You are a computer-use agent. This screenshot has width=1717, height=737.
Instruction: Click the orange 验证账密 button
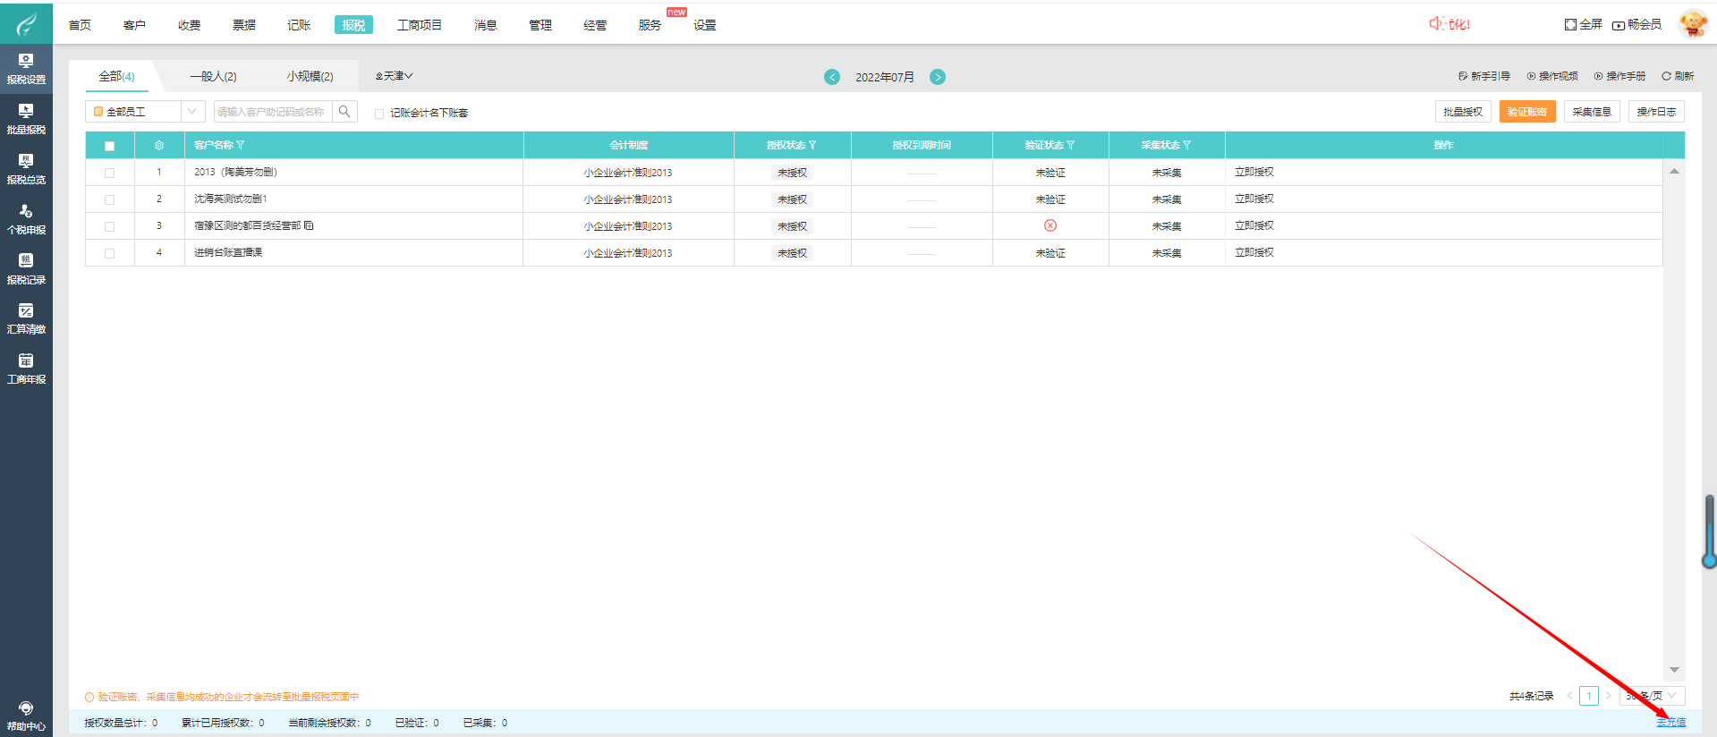pyautogui.click(x=1526, y=112)
